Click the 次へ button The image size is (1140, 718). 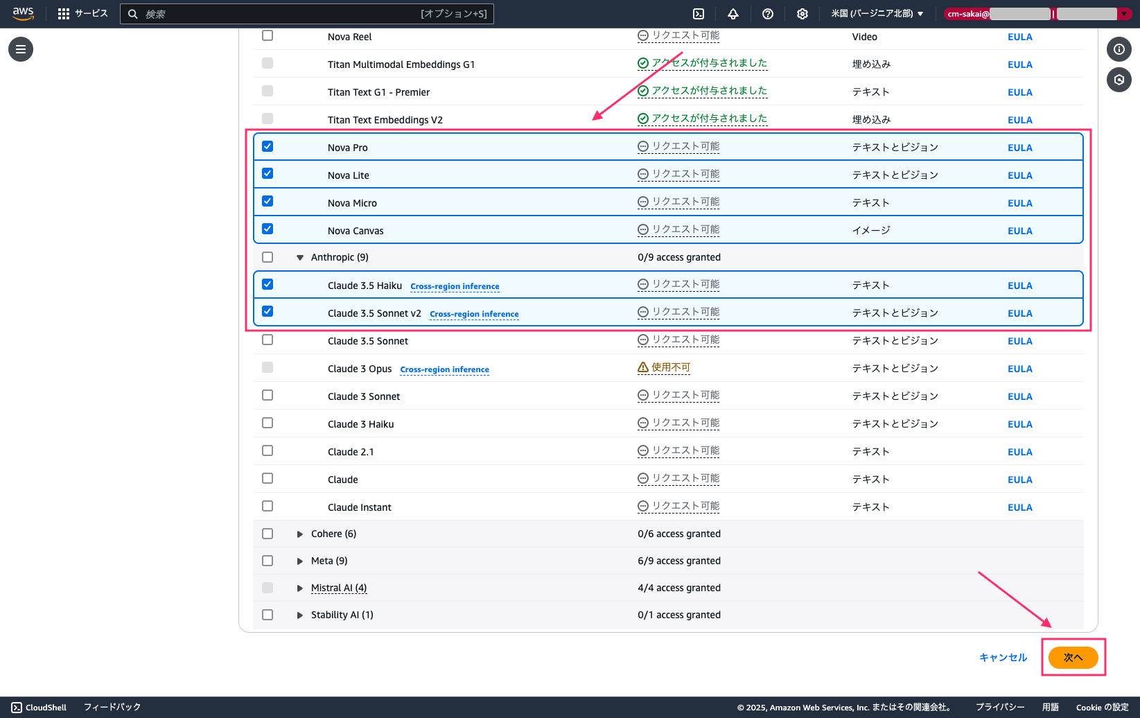tap(1073, 658)
